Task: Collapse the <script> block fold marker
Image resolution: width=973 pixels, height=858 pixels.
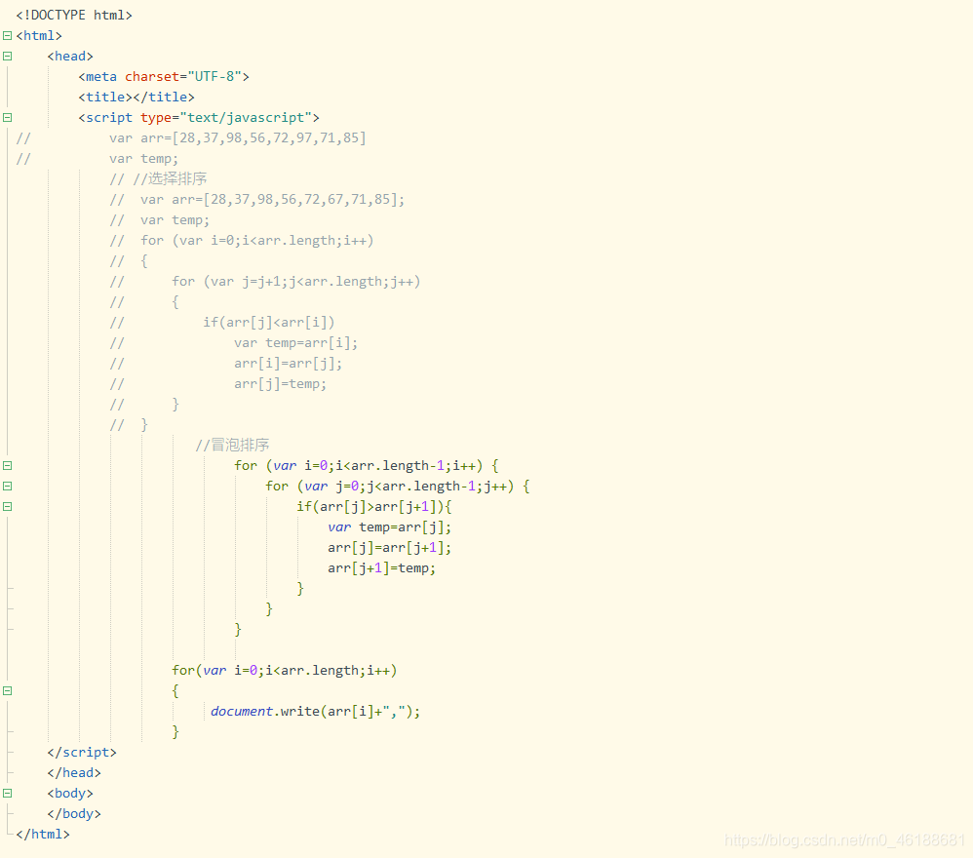Action: [x=8, y=118]
